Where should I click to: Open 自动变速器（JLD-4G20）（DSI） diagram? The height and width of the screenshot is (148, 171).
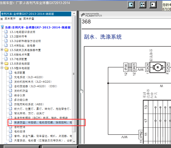[36, 86]
